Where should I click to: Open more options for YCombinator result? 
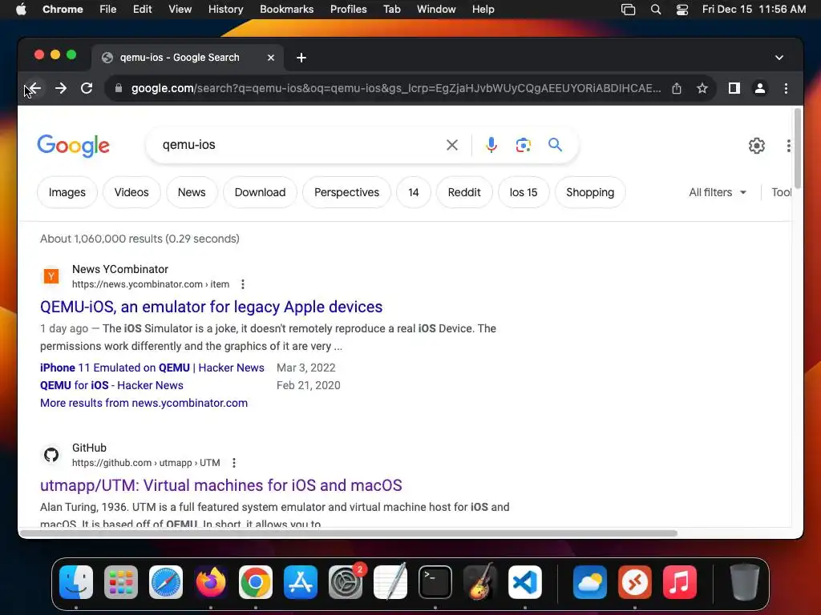coord(242,284)
